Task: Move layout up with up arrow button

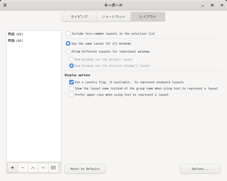Action: tap(33, 168)
